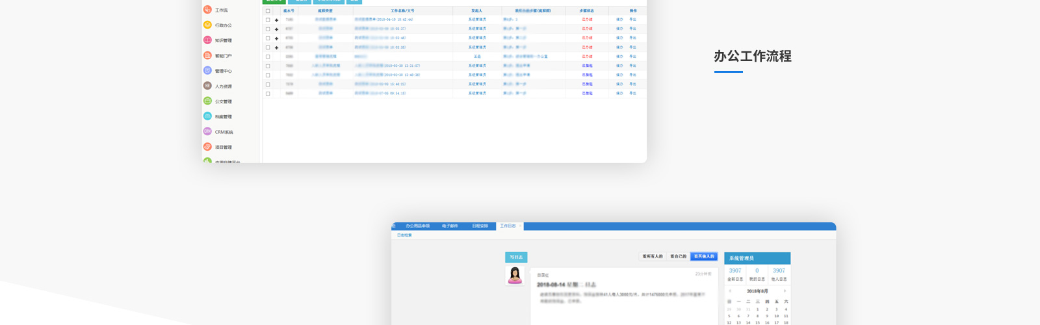Click the 人力资源 HR icon
Viewport: 1040px width, 325px height.
[x=207, y=86]
